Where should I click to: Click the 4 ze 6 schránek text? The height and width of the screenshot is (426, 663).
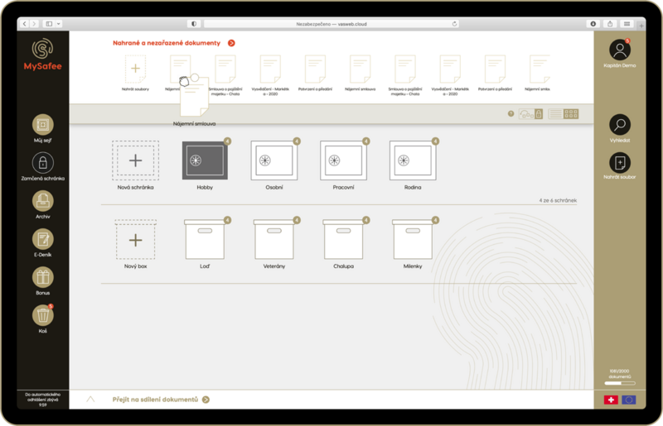(558, 200)
